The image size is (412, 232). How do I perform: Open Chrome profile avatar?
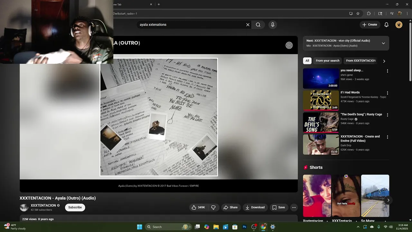[x=399, y=14]
